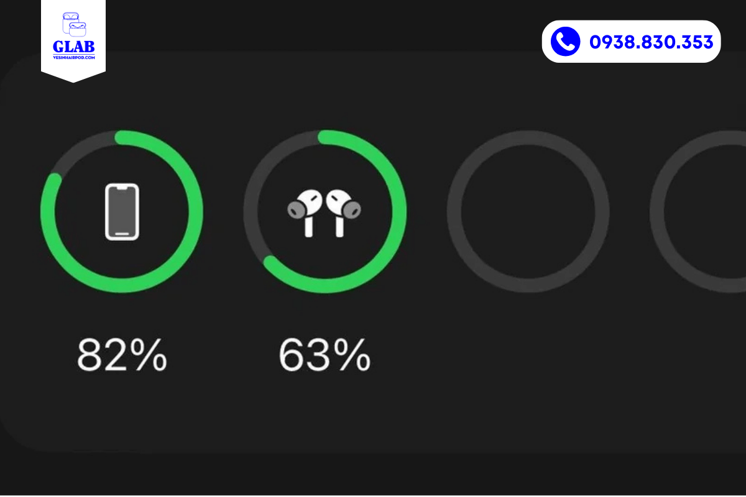Screen dimensions: 746x497
Task: Click the fourth partially visible battery ring
Action: [698, 211]
